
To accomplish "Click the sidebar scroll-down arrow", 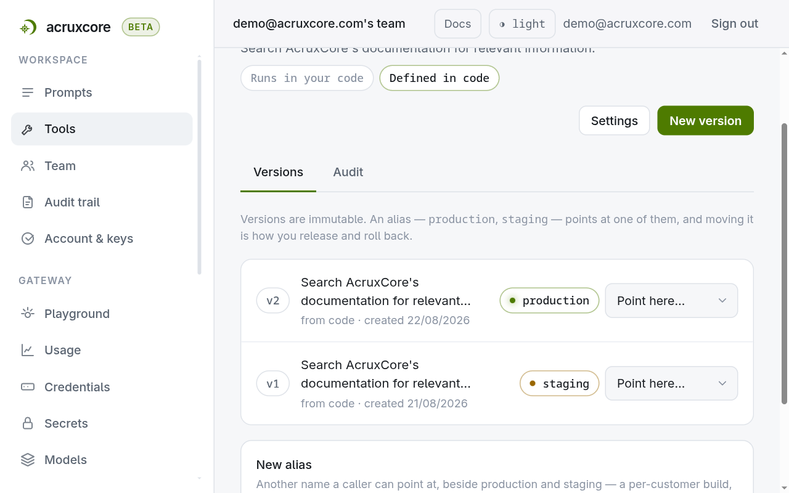I will point(199,478).
